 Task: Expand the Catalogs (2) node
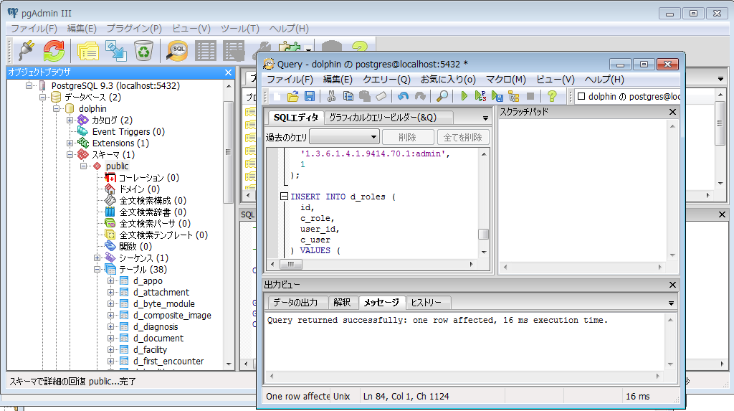[70, 120]
